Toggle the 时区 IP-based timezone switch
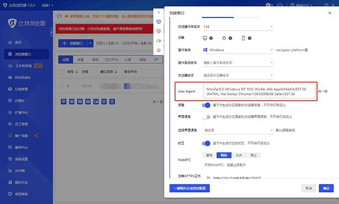Image resolution: width=339 pixels, height=204 pixels. click(206, 143)
